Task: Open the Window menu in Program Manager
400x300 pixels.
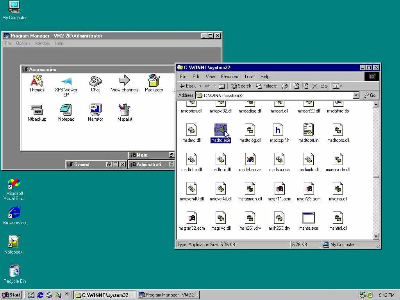Action: [x=42, y=43]
